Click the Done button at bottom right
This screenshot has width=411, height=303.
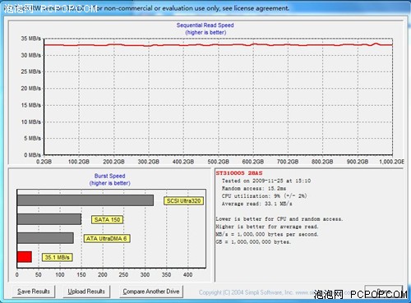(384, 292)
